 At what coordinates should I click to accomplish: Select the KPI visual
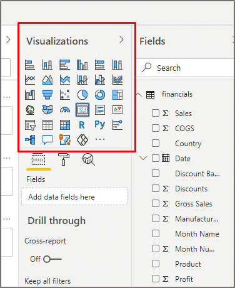point(117,110)
